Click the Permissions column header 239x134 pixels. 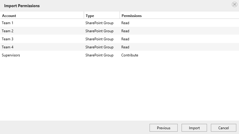tap(179, 16)
